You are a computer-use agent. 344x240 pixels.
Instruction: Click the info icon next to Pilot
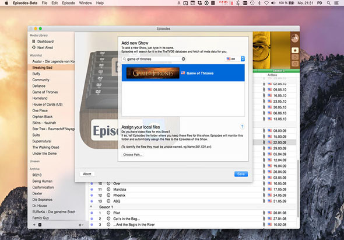(x=108, y=213)
